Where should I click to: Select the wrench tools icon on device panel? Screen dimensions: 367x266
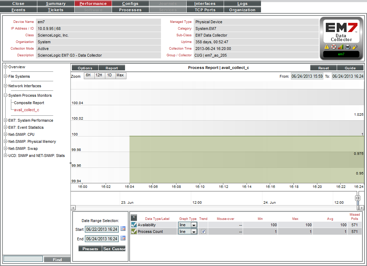pyautogui.click(x=355, y=46)
